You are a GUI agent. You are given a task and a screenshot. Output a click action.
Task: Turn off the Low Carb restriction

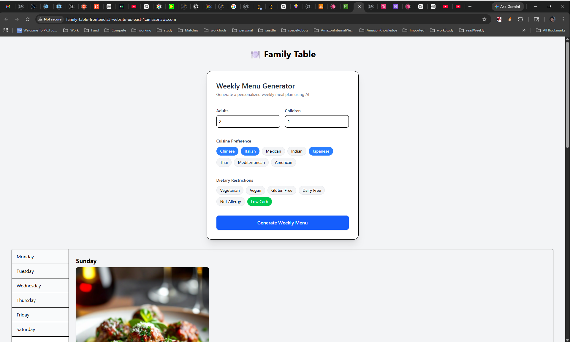point(259,202)
